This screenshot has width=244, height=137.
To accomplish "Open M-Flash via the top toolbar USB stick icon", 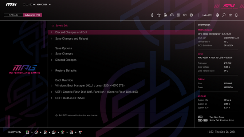I will pyautogui.click(x=152, y=15).
